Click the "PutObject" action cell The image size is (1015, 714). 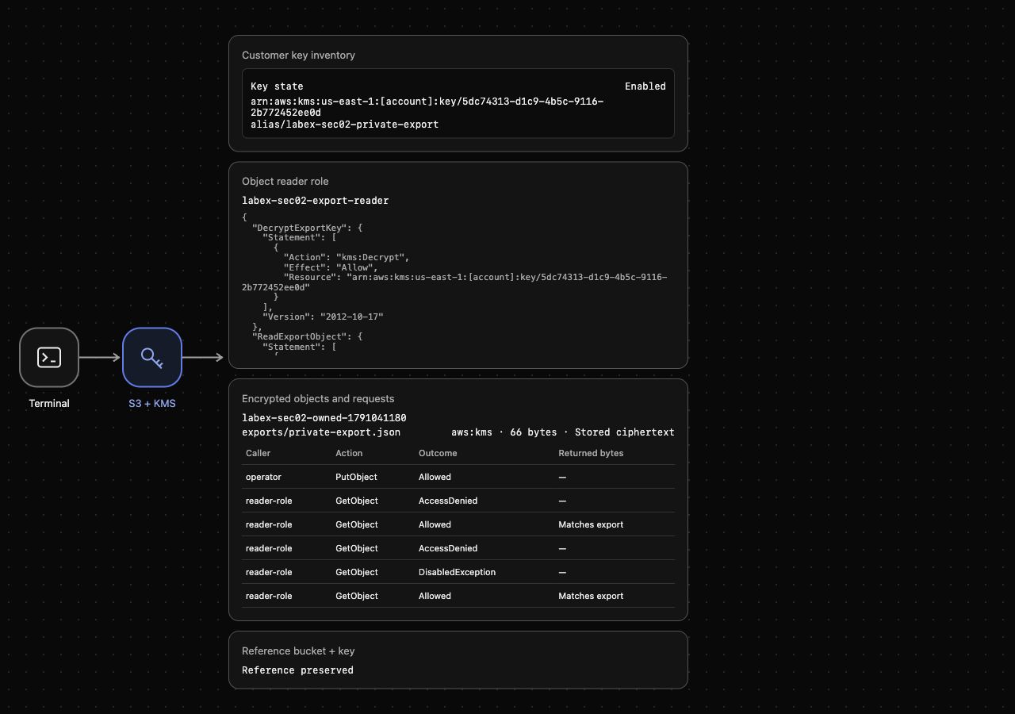coord(356,477)
